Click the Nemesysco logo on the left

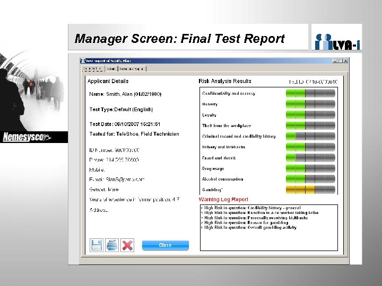click(27, 137)
